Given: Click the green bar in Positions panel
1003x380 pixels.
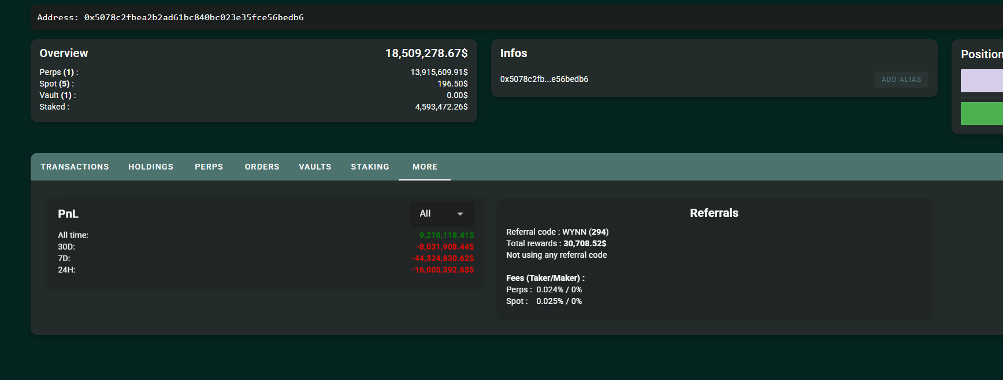Looking at the screenshot, I should coord(982,114).
